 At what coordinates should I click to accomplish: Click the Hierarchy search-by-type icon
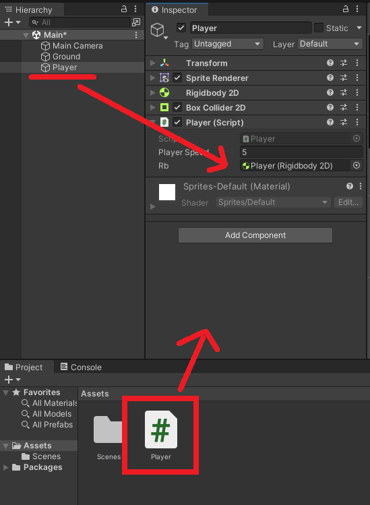coord(136,22)
